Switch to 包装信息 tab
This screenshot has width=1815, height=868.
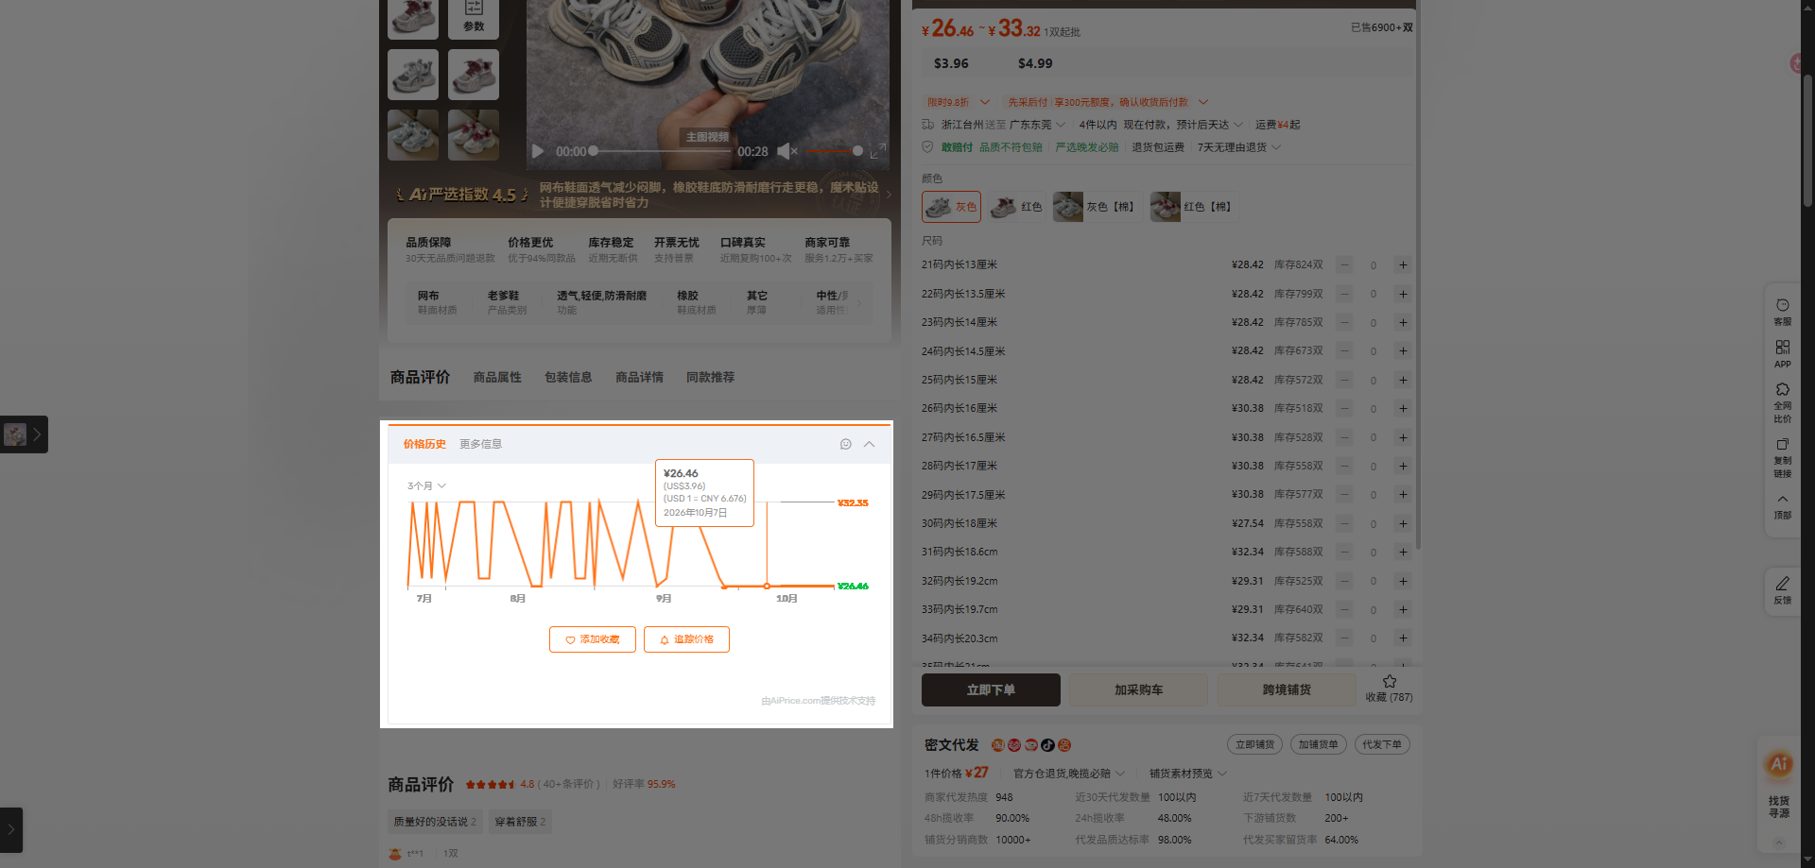(568, 377)
